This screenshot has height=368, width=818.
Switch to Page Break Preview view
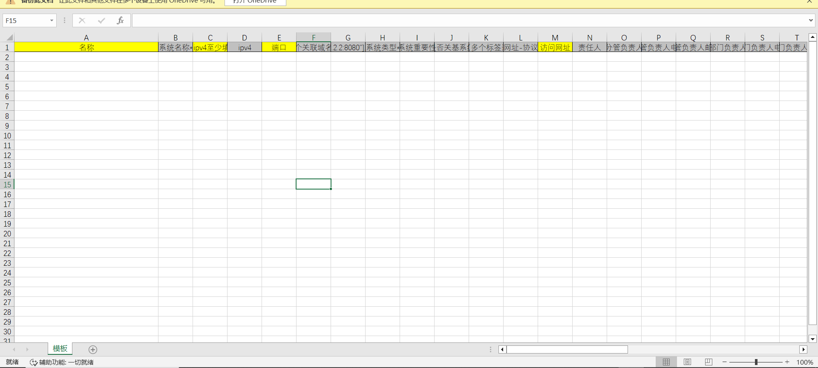point(709,362)
